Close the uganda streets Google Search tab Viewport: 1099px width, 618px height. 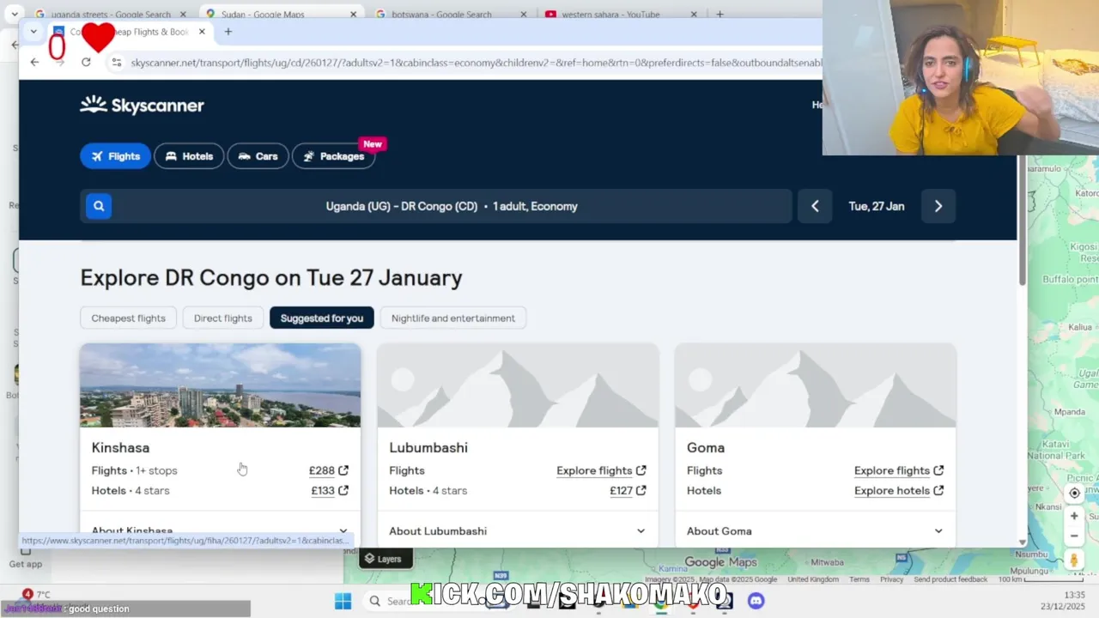click(183, 15)
